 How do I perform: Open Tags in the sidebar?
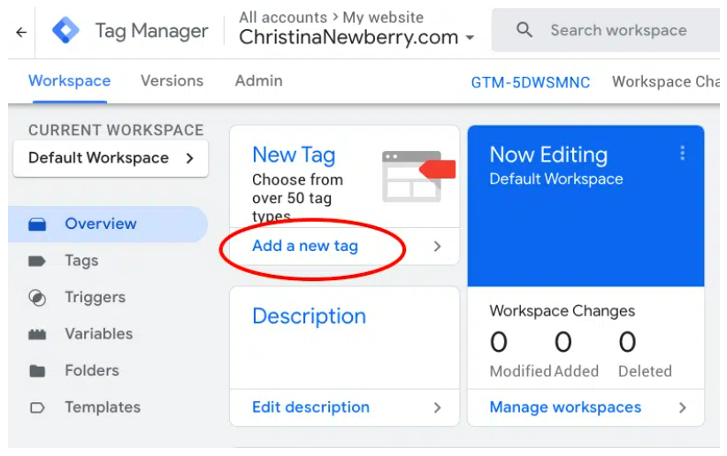[81, 261]
